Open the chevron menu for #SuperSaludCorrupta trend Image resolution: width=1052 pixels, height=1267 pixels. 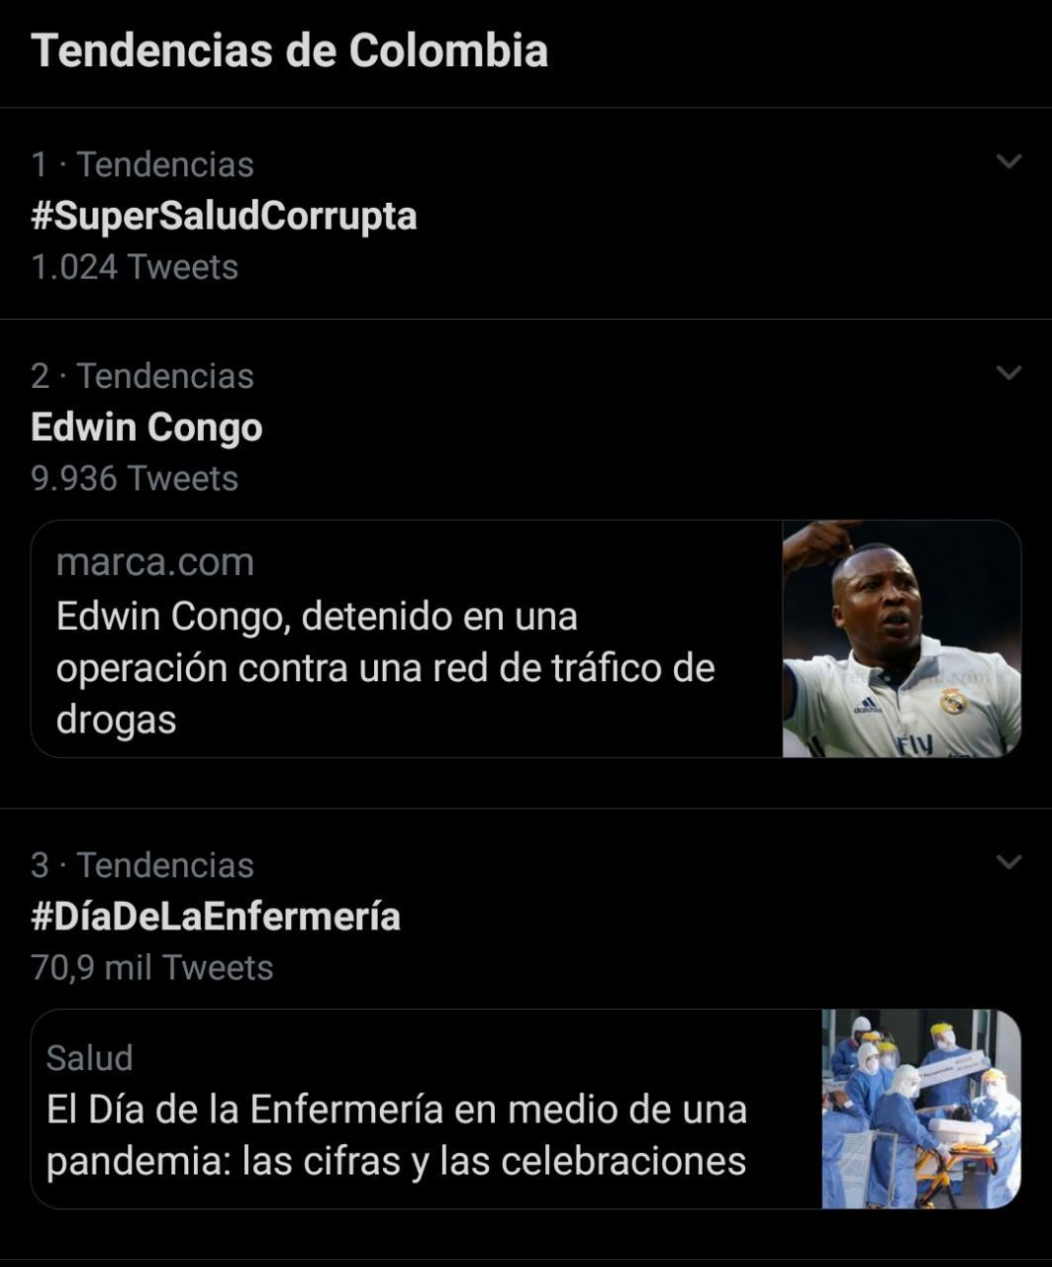[1008, 161]
